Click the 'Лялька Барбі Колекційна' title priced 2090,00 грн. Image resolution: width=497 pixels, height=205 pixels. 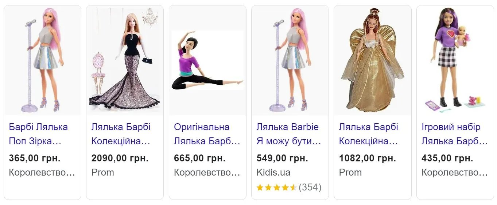point(121,134)
